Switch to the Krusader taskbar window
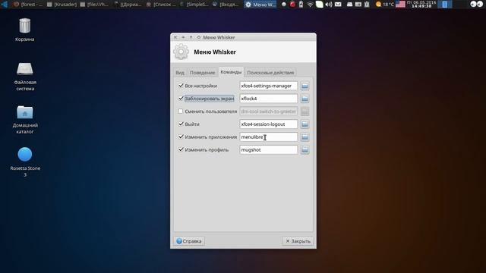 (x=62, y=5)
